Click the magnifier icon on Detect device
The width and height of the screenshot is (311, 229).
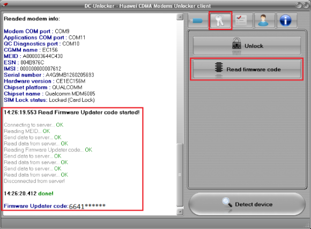(x=227, y=202)
